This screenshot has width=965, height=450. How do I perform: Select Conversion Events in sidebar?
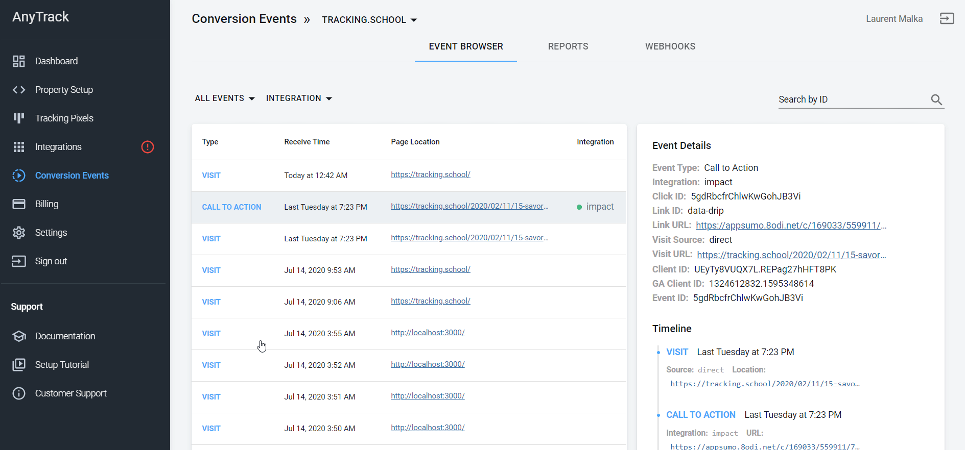pos(72,176)
